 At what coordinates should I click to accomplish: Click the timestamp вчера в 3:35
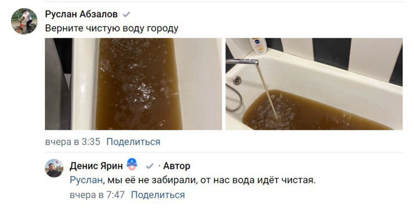tap(73, 142)
